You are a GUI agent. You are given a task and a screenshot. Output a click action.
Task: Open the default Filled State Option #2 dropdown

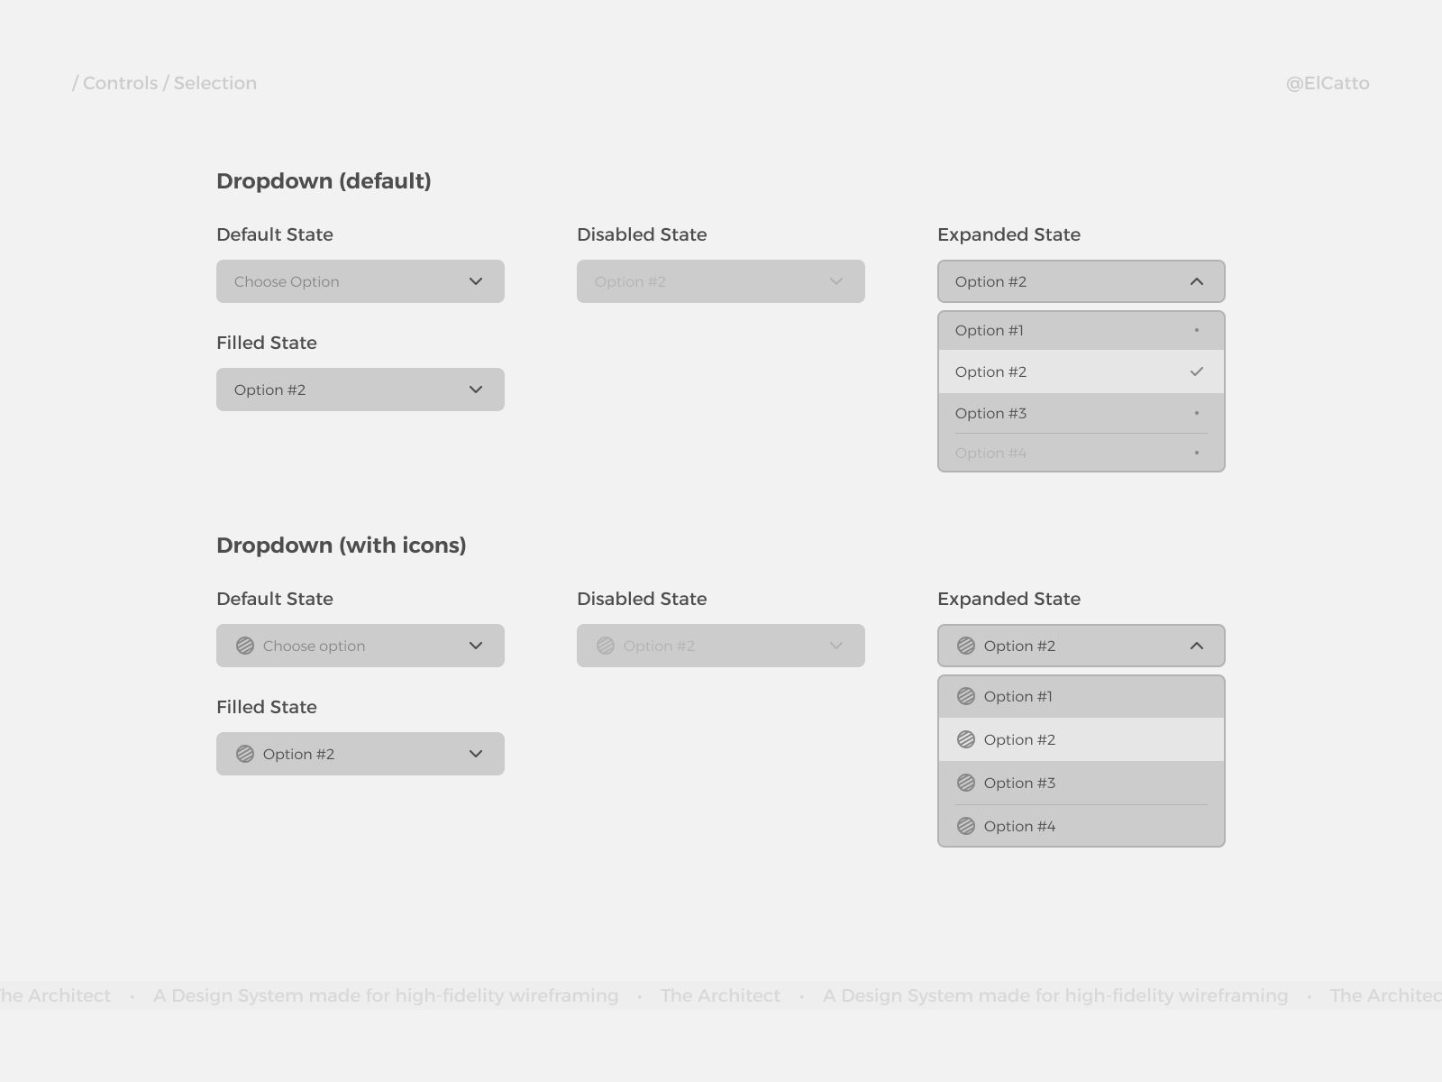[360, 390]
